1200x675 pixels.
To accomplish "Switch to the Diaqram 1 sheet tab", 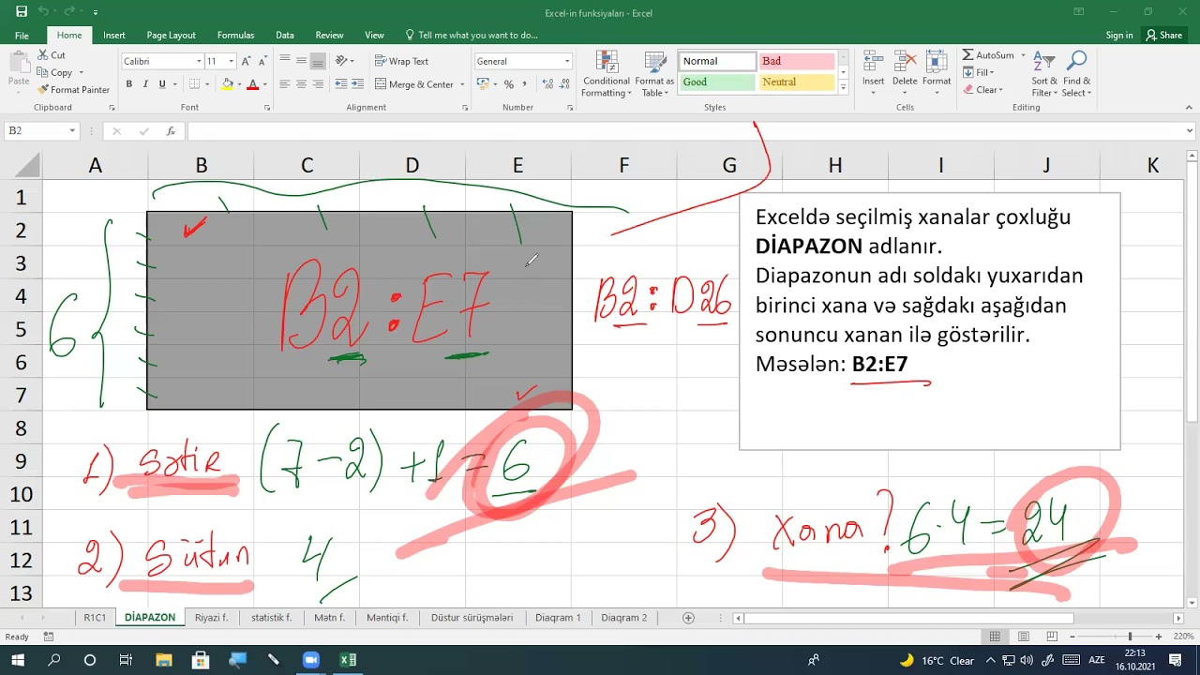I will coord(558,618).
